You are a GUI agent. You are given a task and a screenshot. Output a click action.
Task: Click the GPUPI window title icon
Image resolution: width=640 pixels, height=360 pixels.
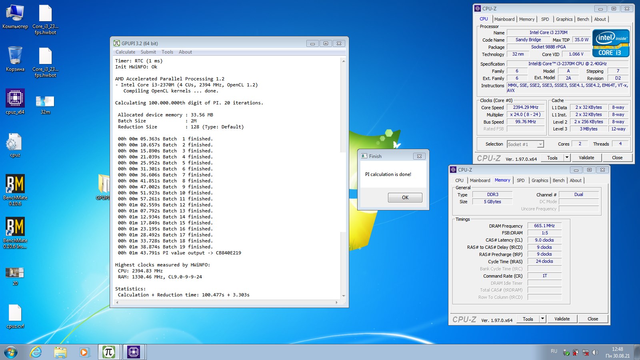(x=117, y=43)
